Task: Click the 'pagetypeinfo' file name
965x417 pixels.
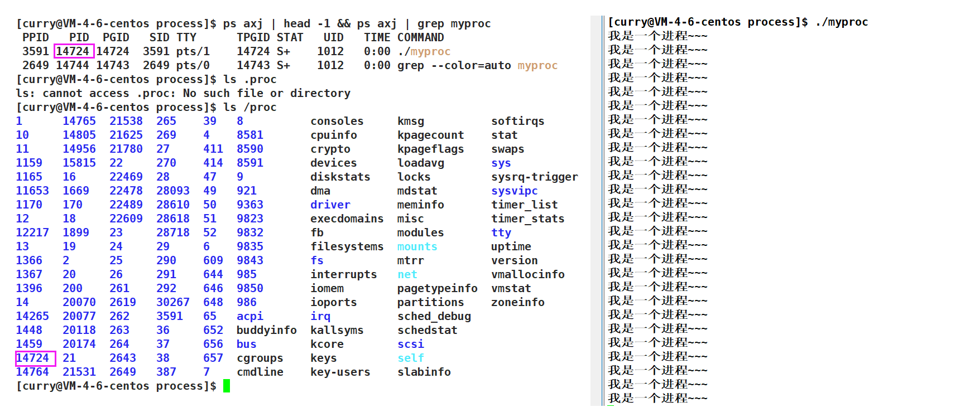Action: [x=438, y=289]
